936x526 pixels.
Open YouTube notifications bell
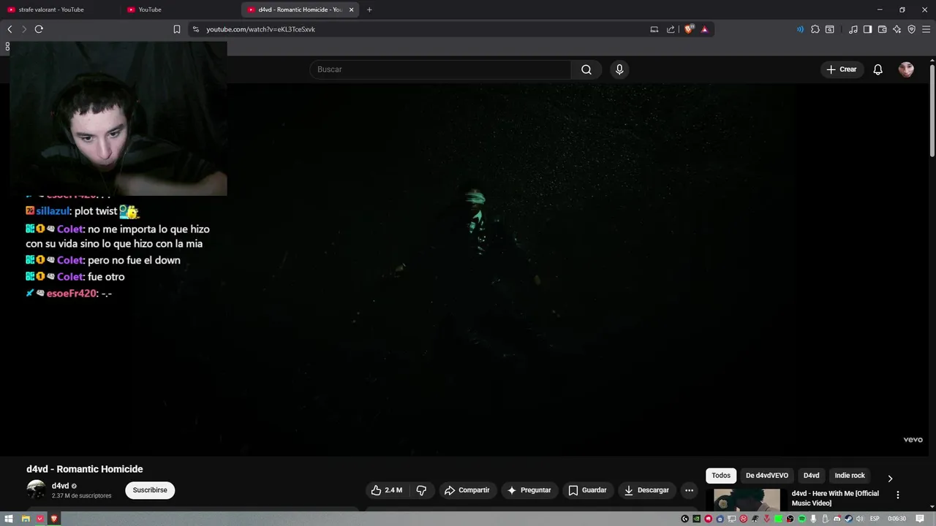tap(878, 69)
